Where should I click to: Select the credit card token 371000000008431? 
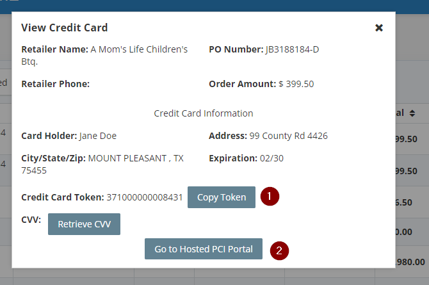click(145, 197)
